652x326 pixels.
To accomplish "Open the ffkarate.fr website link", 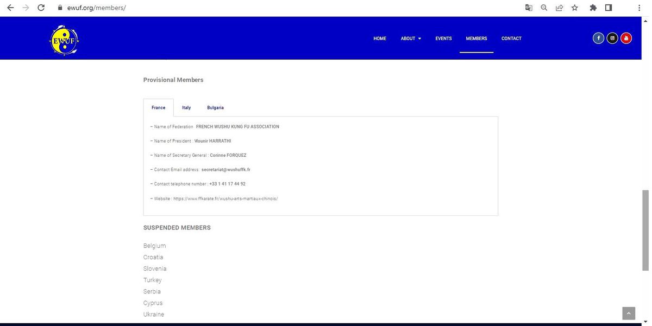I will [225, 199].
